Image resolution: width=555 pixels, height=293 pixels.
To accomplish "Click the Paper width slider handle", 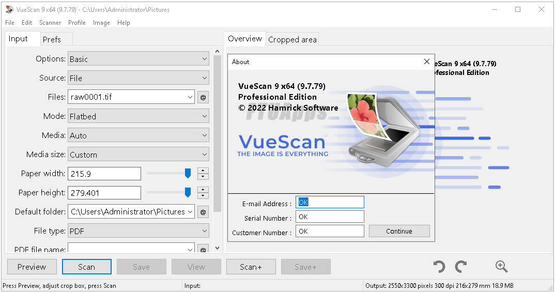I will (x=188, y=174).
